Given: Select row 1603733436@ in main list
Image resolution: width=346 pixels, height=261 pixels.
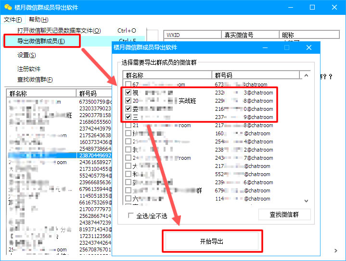Looking at the screenshot, I should 60,142.
